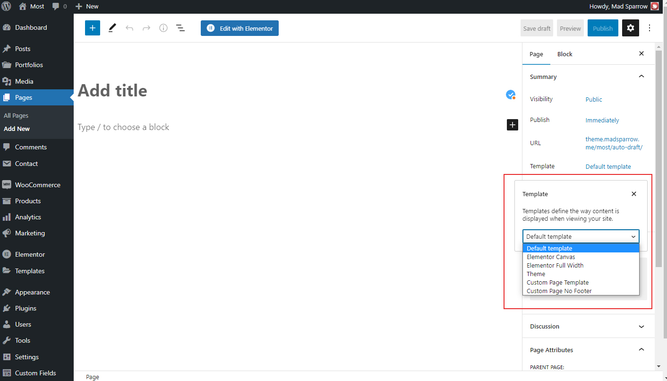Image resolution: width=667 pixels, height=381 pixels.
Task: Open the List View icon
Action: click(180, 28)
